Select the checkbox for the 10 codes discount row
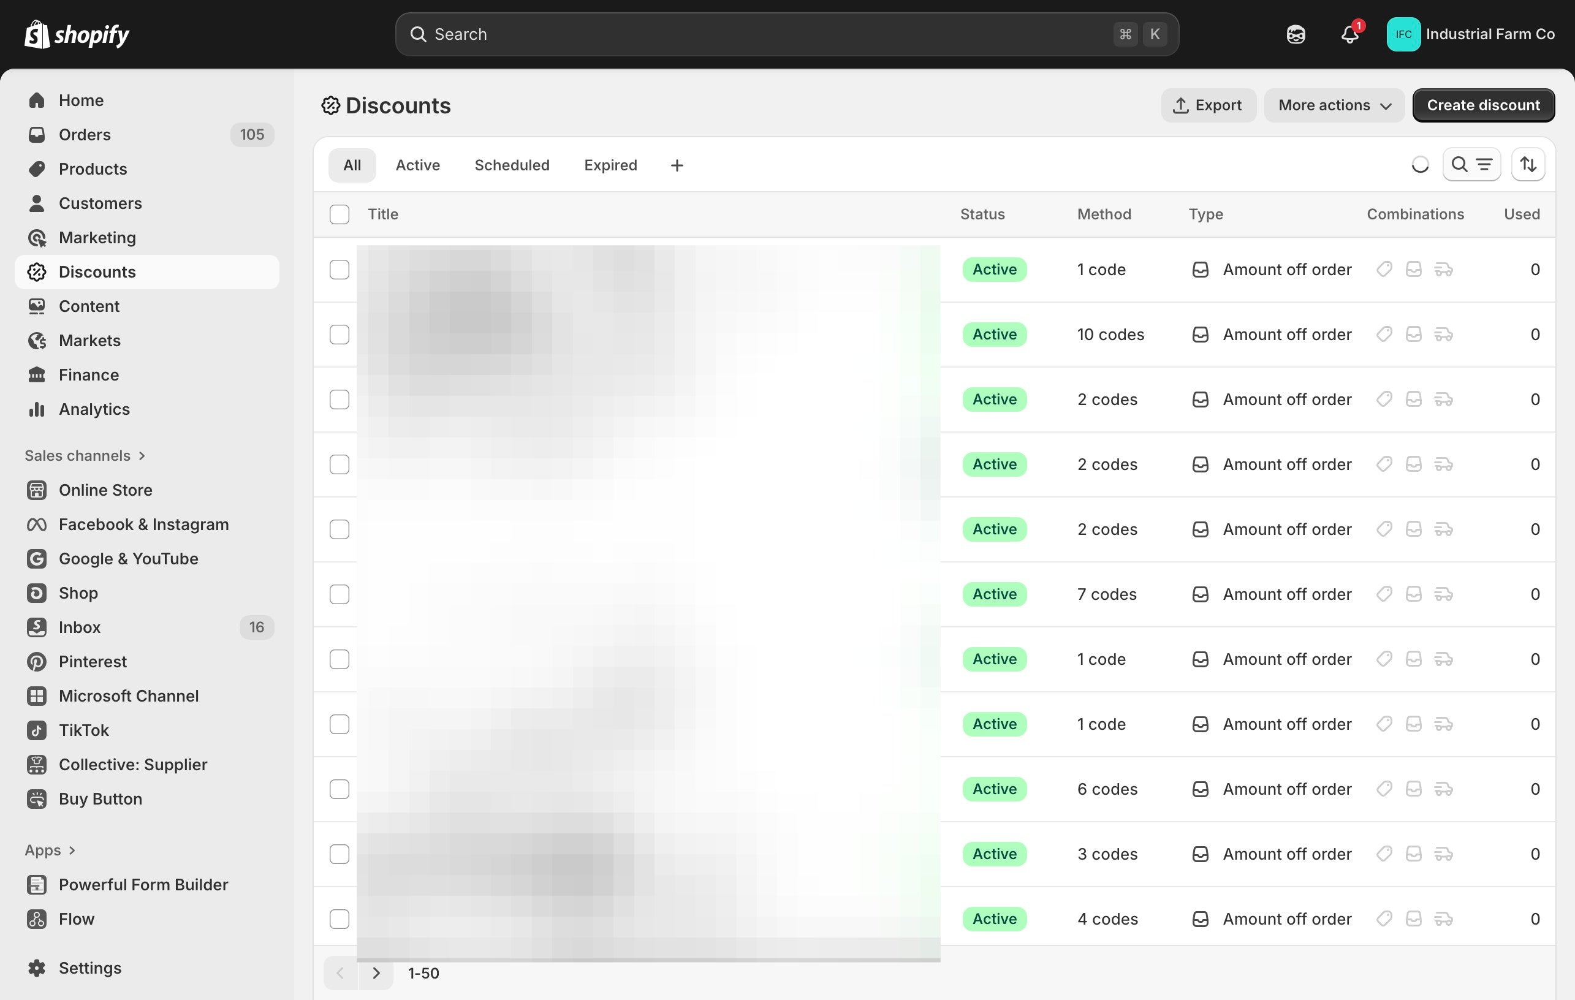The width and height of the screenshot is (1575, 1000). pyautogui.click(x=340, y=334)
